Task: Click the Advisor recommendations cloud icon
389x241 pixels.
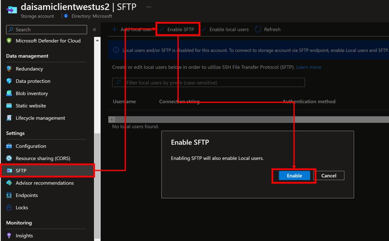Action: pyautogui.click(x=9, y=183)
